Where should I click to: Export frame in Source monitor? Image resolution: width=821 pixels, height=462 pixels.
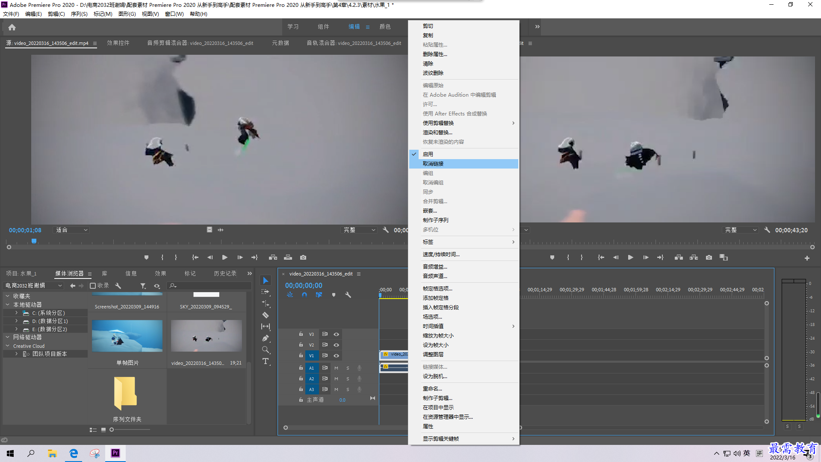(303, 258)
